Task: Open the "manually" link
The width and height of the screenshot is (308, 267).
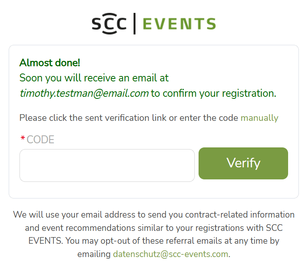Action: tap(259, 118)
